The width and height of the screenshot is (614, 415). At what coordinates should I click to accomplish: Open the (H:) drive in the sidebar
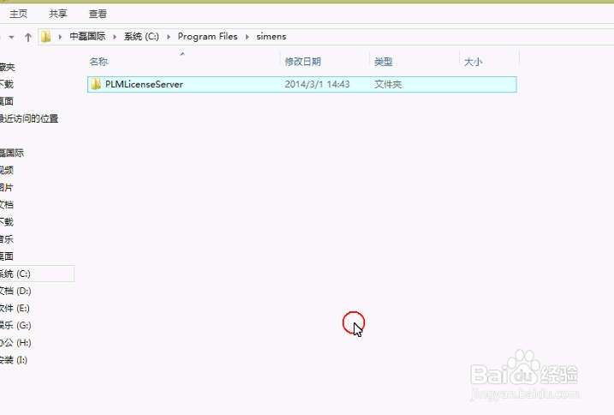(15, 343)
